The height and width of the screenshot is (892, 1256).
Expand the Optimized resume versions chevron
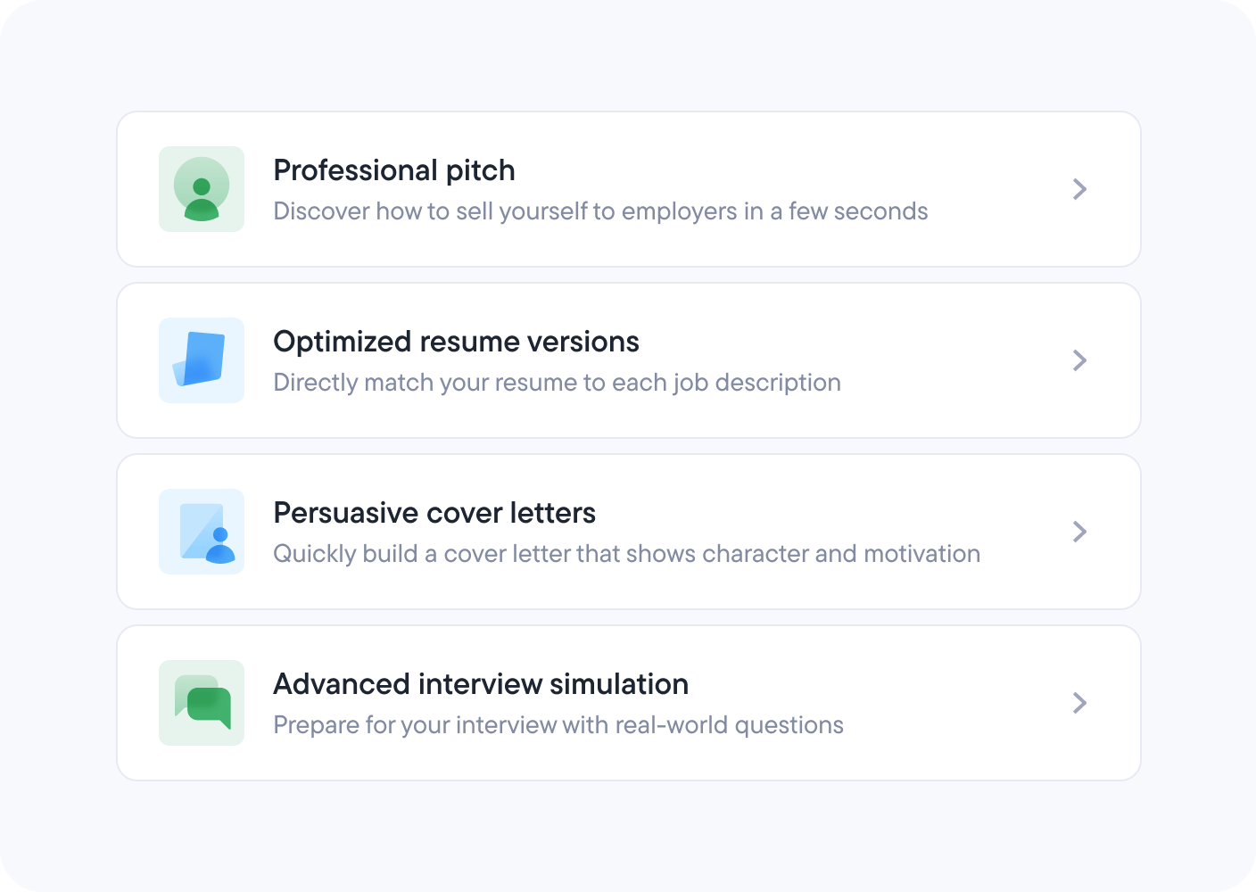pos(1079,360)
